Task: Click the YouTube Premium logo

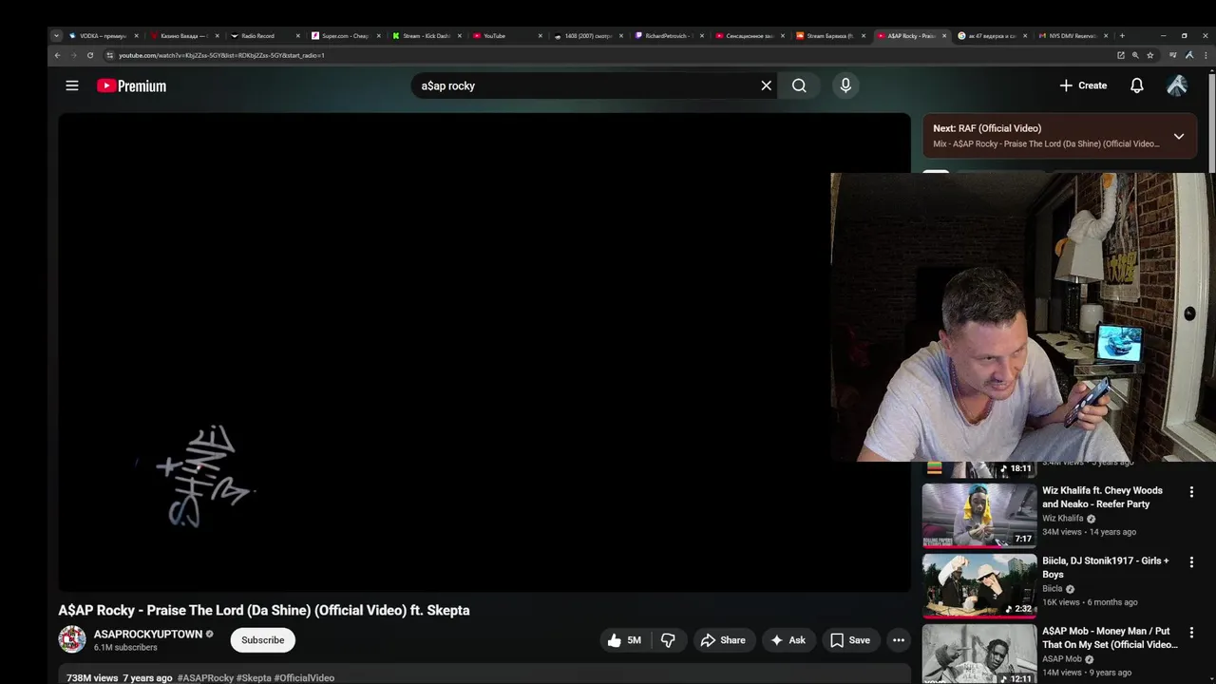Action: (131, 85)
